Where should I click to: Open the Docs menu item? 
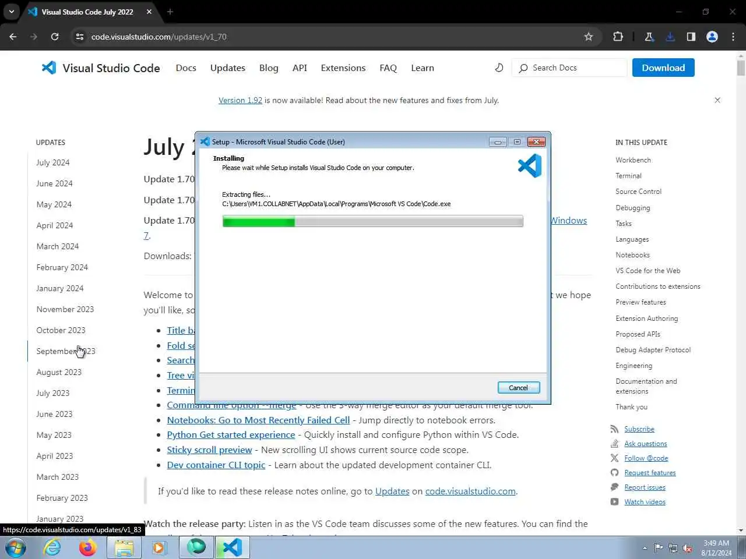186,68
